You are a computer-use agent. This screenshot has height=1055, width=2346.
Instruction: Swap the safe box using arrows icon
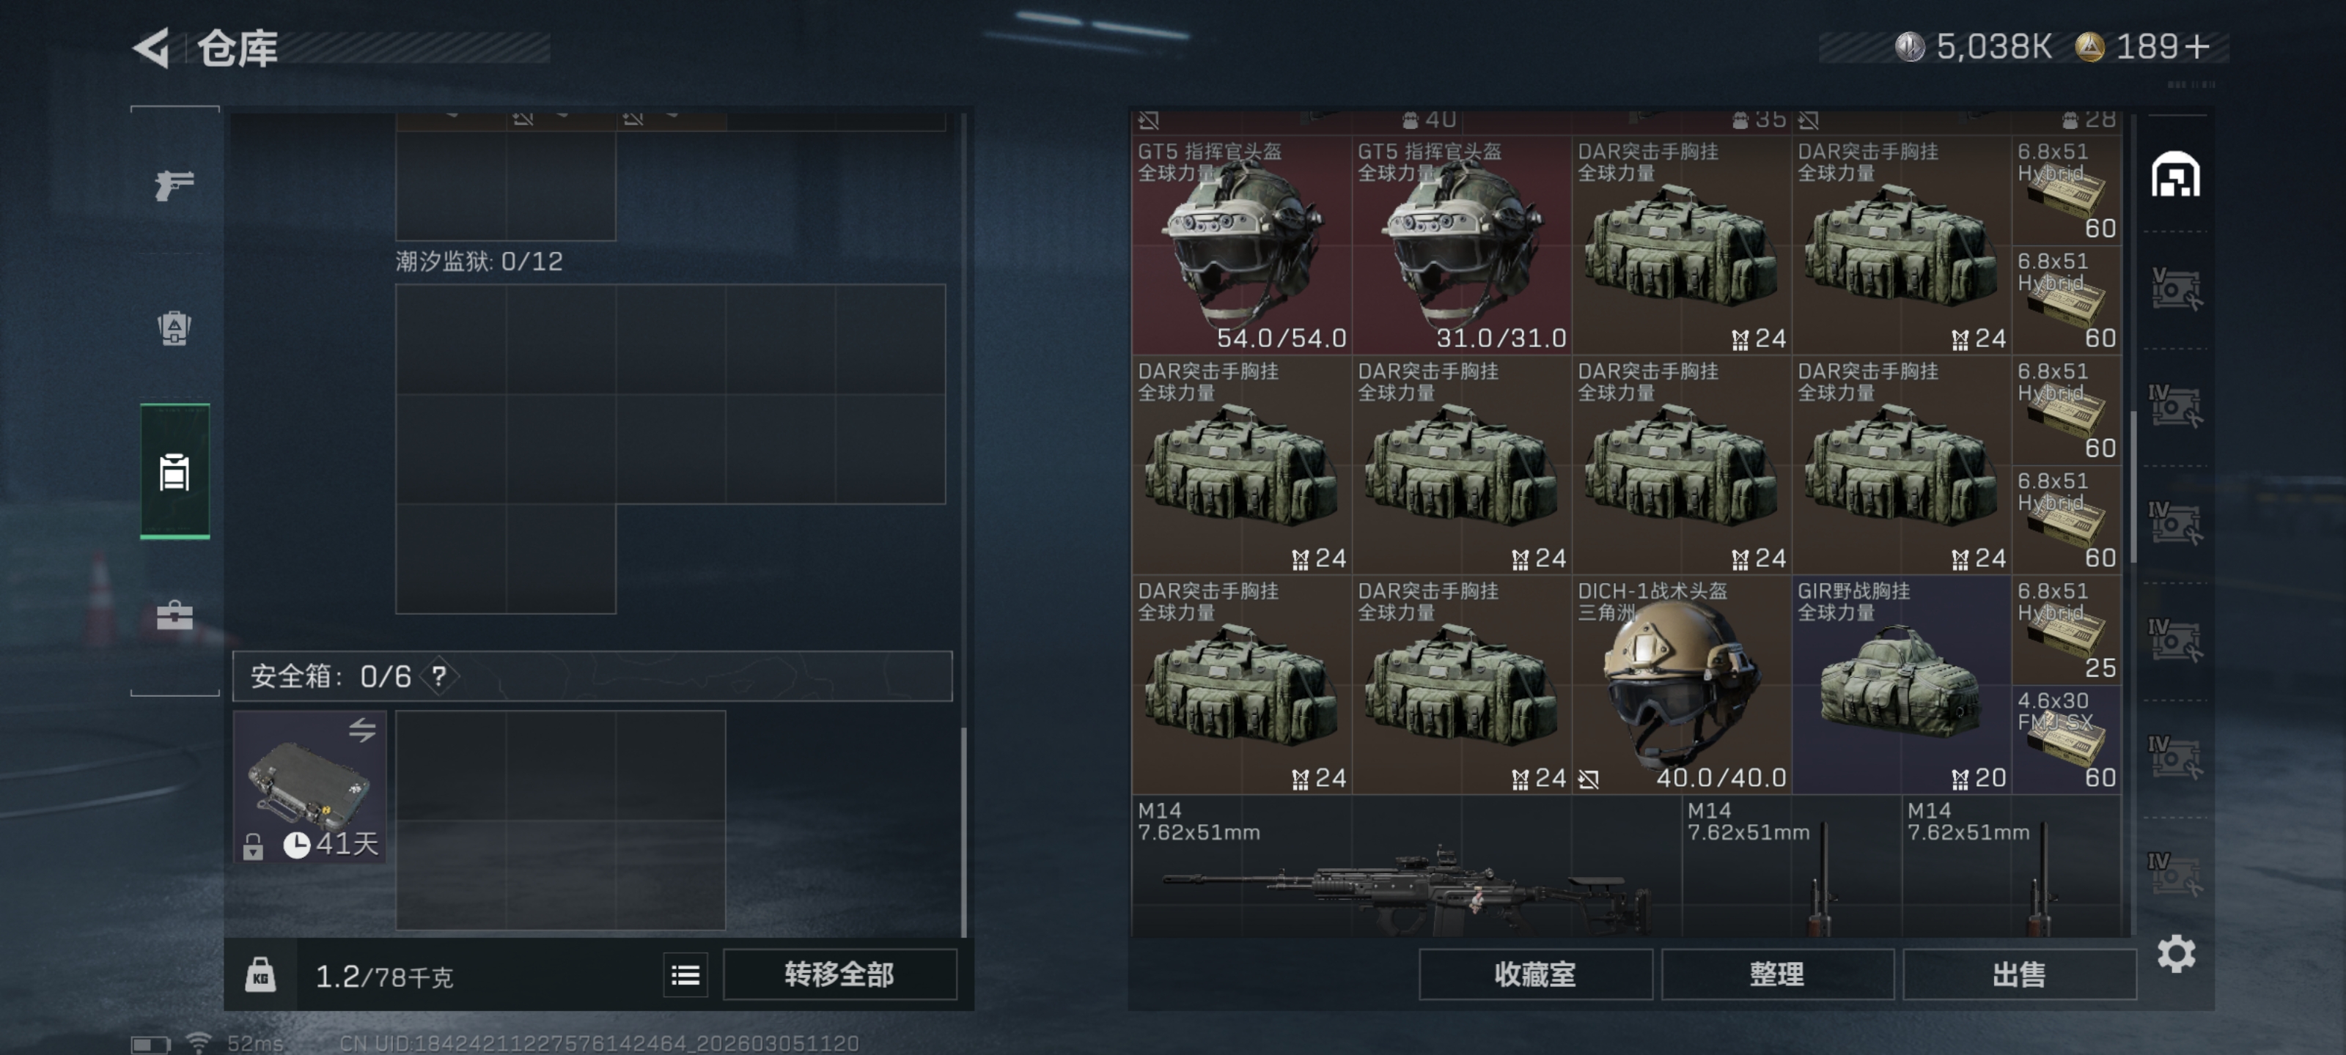[x=361, y=729]
